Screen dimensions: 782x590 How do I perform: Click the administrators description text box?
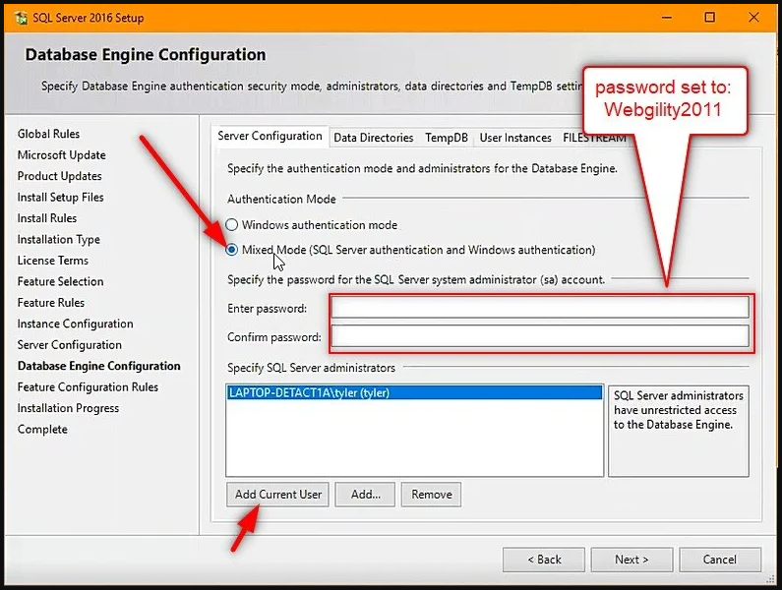[x=679, y=431]
